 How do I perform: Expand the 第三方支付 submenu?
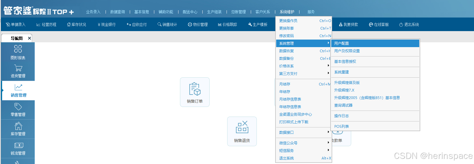(304, 73)
